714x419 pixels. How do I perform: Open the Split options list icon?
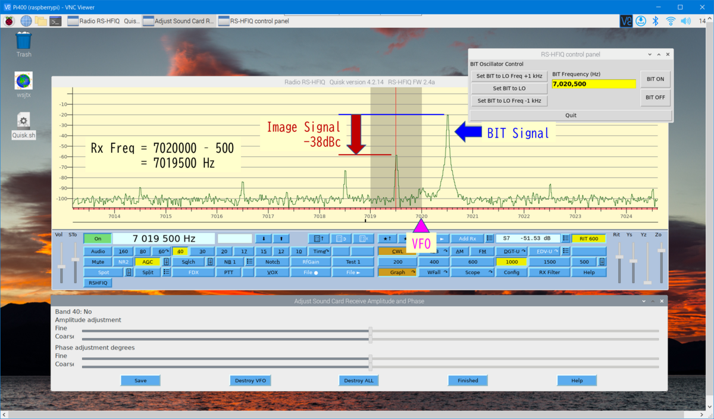167,272
